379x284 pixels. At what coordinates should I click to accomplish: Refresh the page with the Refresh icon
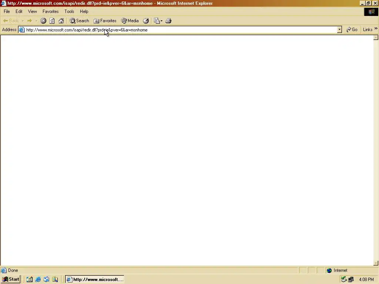pyautogui.click(x=52, y=21)
